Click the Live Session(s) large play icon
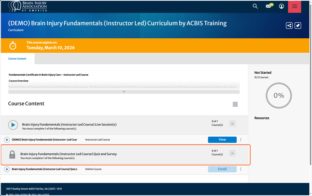Screen dimensions: 312x196 [13, 125]
